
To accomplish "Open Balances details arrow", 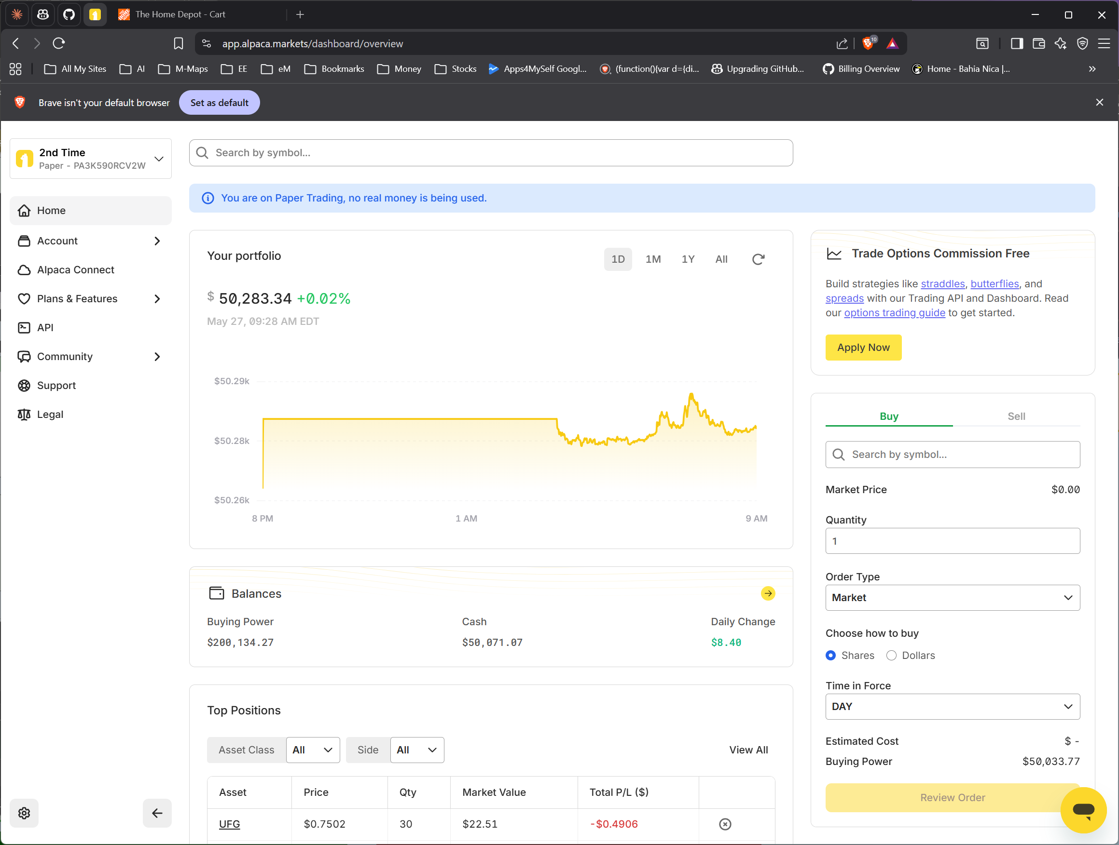I will 768,593.
